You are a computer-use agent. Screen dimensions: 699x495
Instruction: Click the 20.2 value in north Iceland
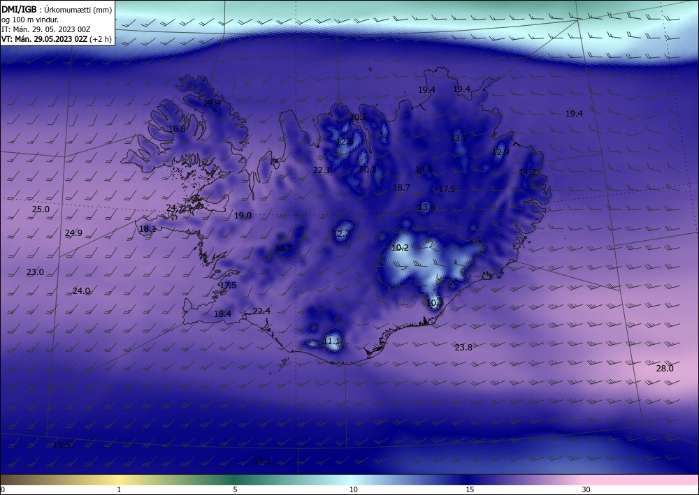tap(359, 117)
